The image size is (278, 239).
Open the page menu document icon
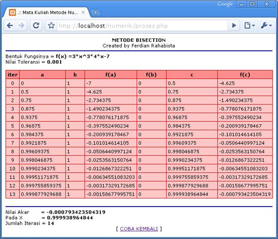pyautogui.click(x=249, y=25)
